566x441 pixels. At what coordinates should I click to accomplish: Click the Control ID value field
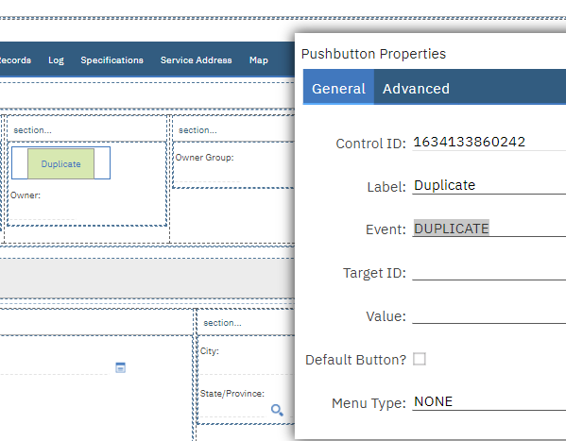tap(489, 142)
